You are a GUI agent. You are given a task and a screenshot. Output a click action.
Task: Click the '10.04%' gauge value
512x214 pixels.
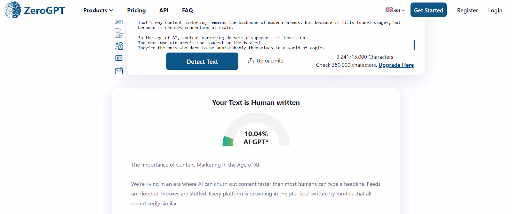tap(256, 134)
